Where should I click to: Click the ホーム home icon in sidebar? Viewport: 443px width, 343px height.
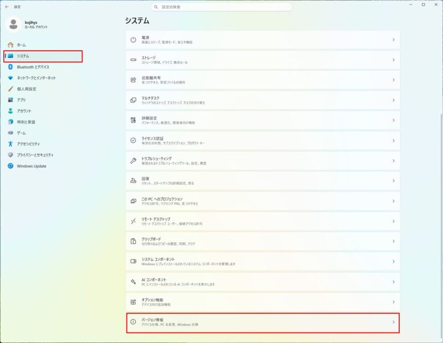pos(11,45)
